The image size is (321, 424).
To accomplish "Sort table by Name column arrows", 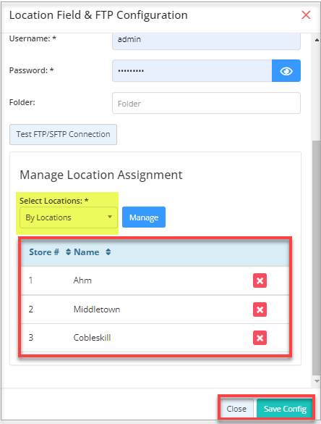I will pos(108,252).
